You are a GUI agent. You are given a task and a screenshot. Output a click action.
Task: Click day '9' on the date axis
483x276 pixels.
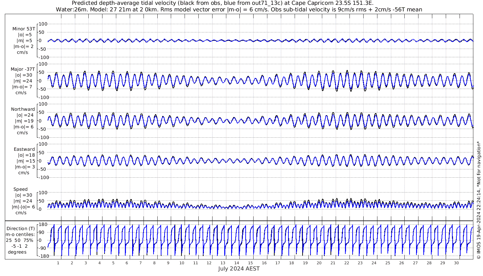tap(168, 263)
